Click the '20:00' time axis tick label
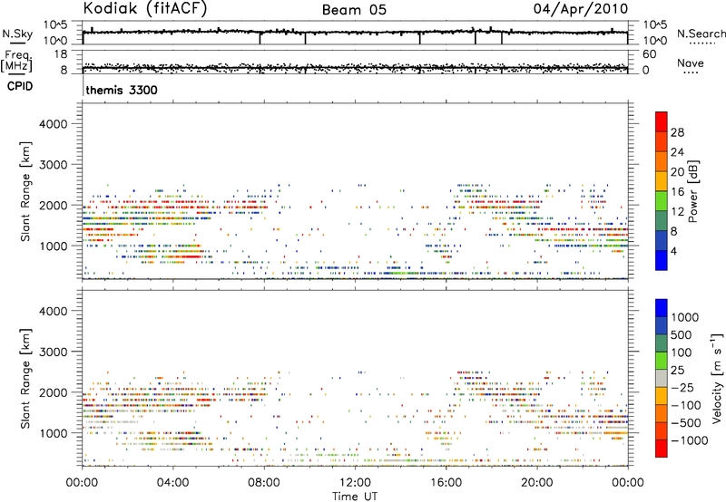The height and width of the screenshot is (502, 726). pyautogui.click(x=536, y=483)
